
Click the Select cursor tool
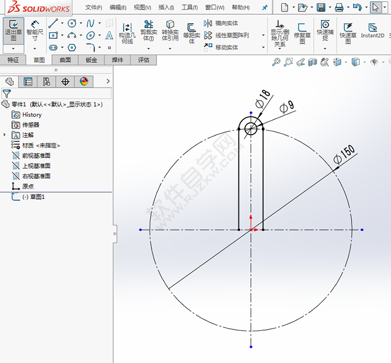375,7
